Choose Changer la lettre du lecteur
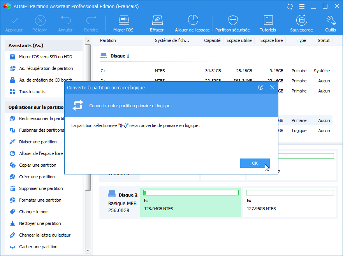This screenshot has height=256, width=343. (x=45, y=235)
